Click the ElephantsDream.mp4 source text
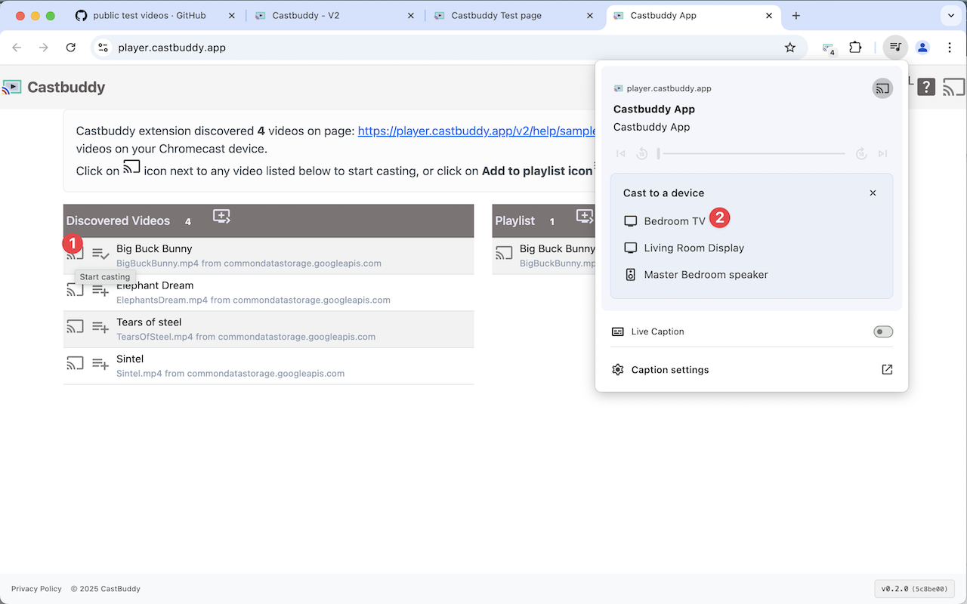 pyautogui.click(x=253, y=300)
